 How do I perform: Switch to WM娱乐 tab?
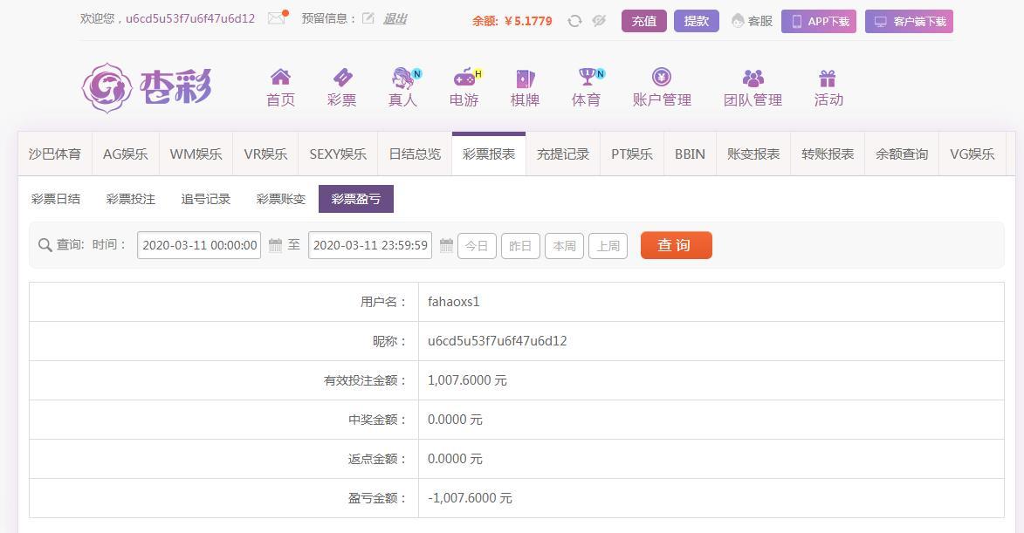[x=196, y=154]
